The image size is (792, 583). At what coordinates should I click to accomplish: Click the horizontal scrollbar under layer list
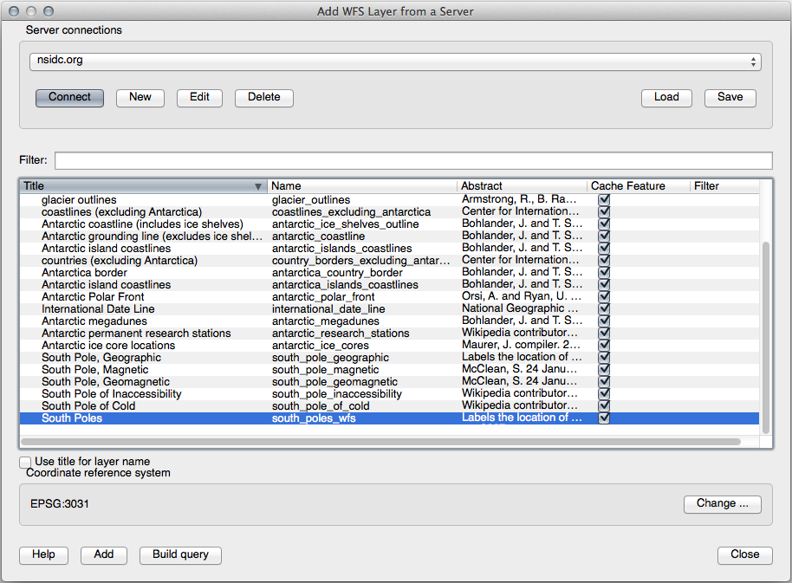point(380,442)
